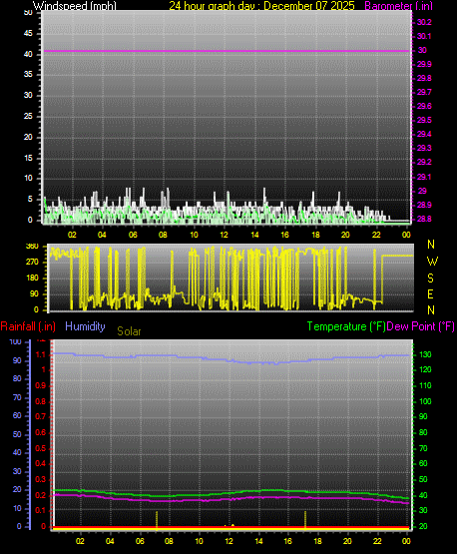Click the '04' hour label under the bottom graph
The image size is (457, 554).
110,541
